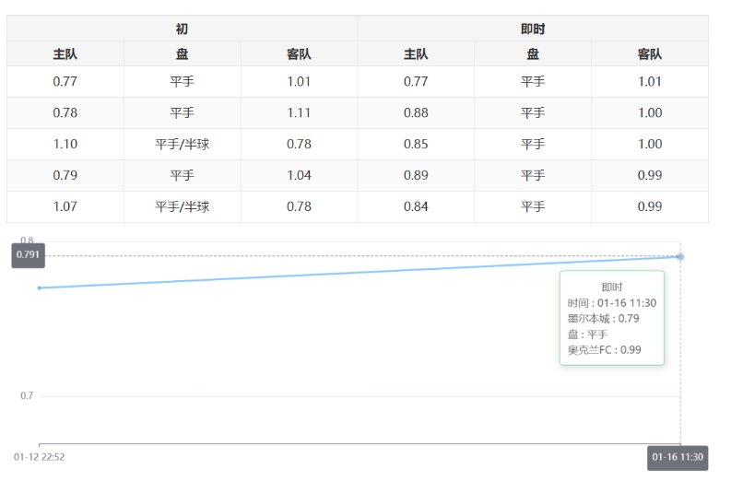The image size is (731, 493).
Task: Click the 主队 column header under 初
Action: click(65, 54)
